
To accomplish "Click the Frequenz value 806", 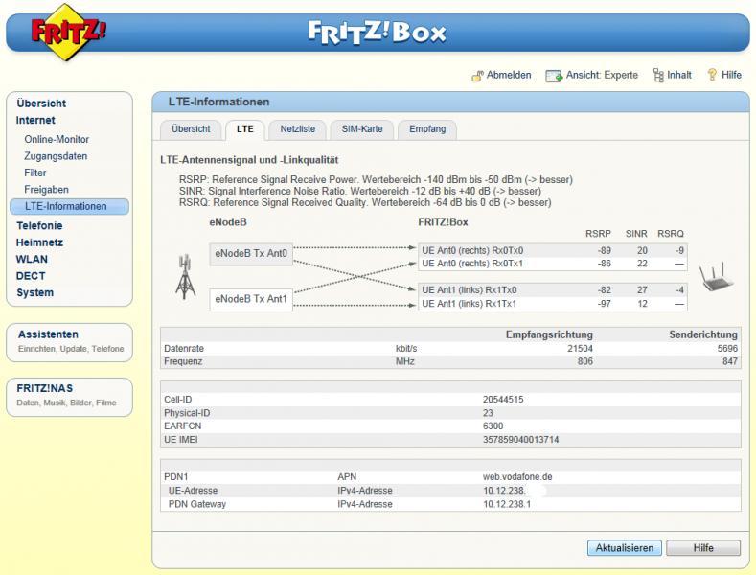I will coord(585,361).
